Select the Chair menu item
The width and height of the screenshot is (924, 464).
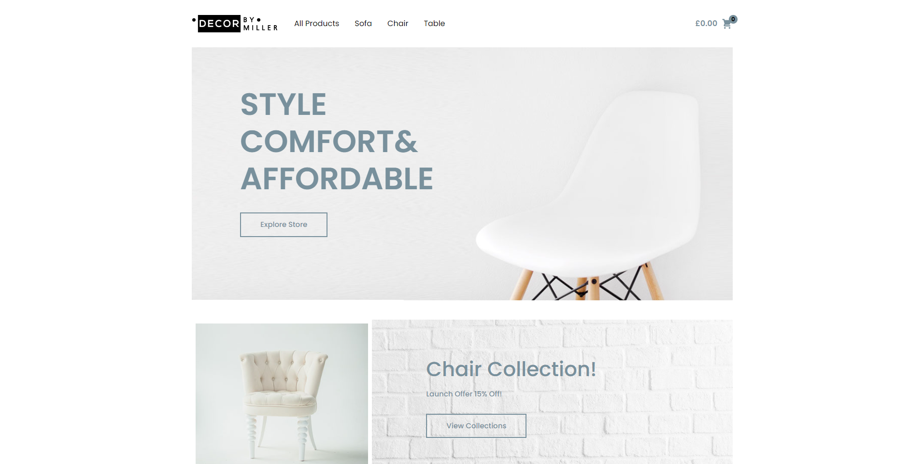tap(398, 23)
